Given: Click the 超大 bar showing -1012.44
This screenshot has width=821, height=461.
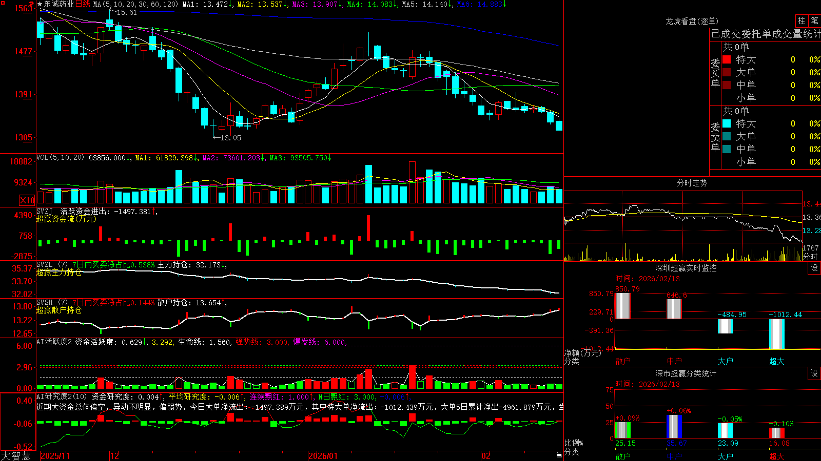Looking at the screenshot, I should [777, 334].
